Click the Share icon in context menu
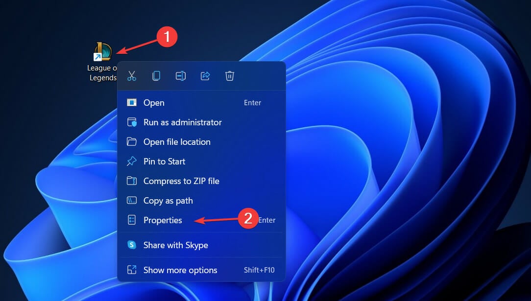This screenshot has width=531, height=301. (205, 76)
